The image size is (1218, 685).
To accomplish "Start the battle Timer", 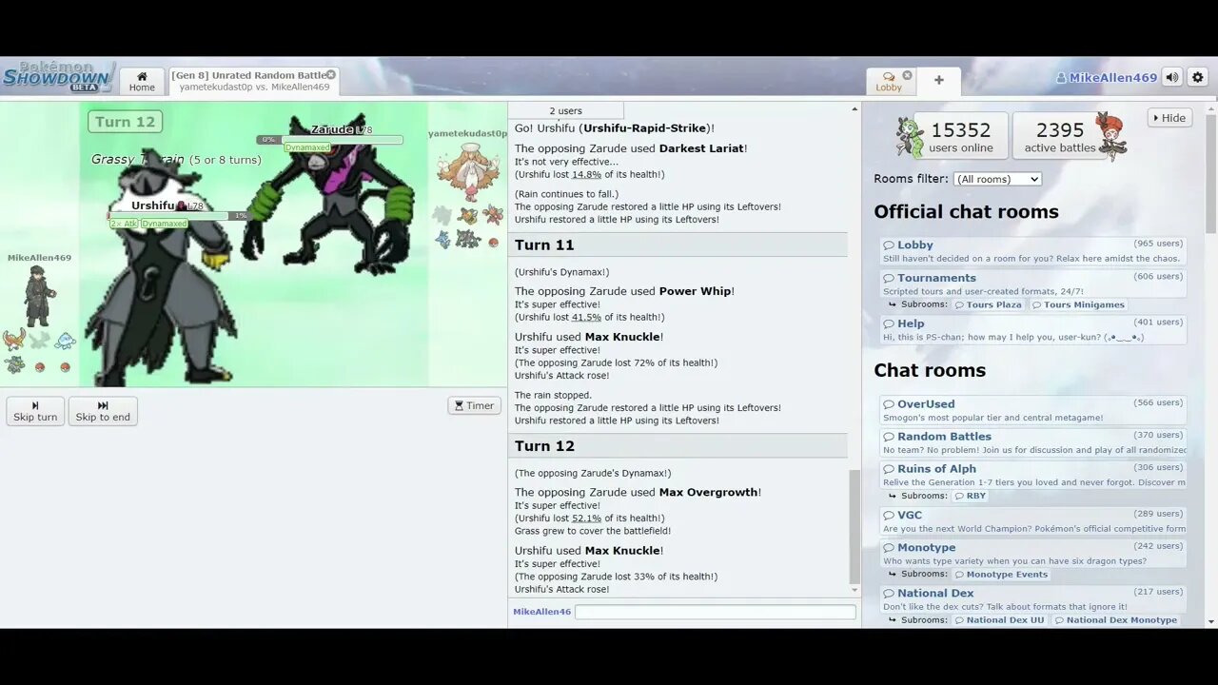I will (474, 405).
